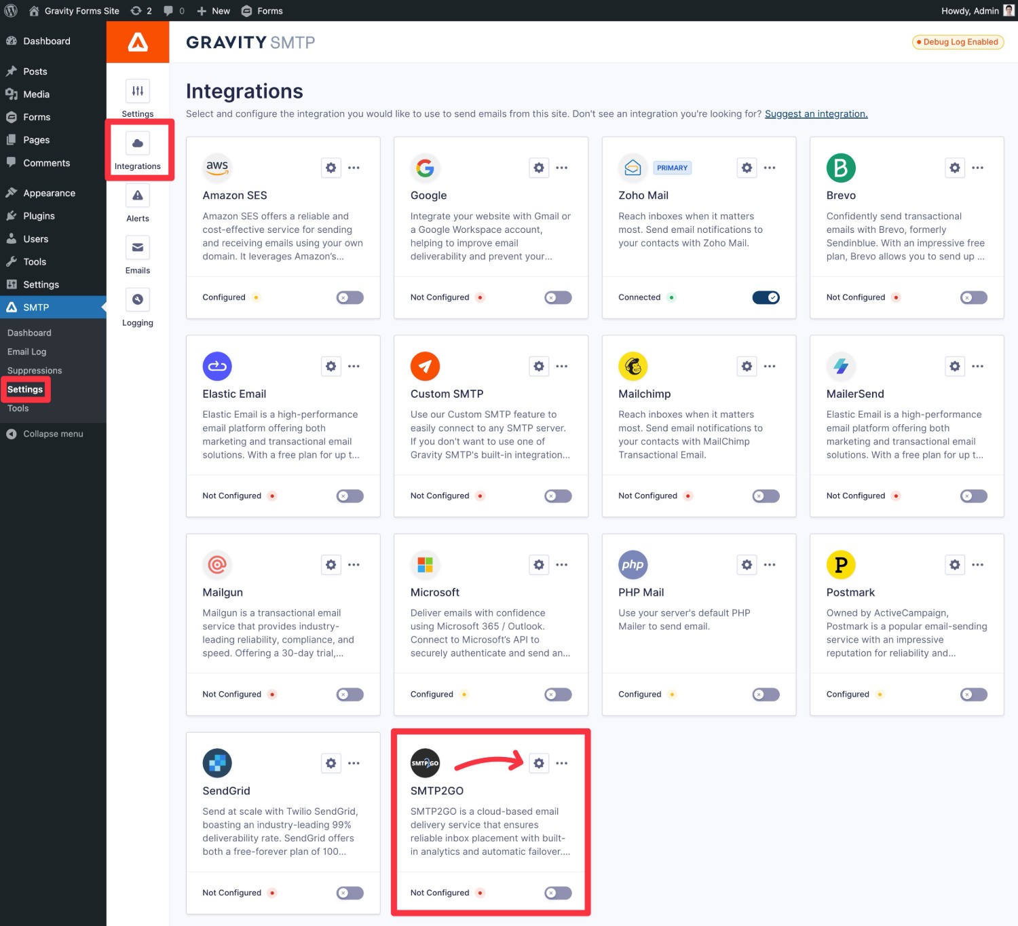Screen dimensions: 1018x926
Task: Open Alerts warning icon in sidebar
Action: 138,196
